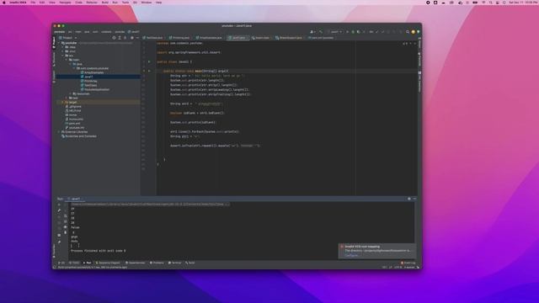The image size is (539, 303).
Task: Click the UTF-8 encoding in status bar
Action: click(x=398, y=268)
